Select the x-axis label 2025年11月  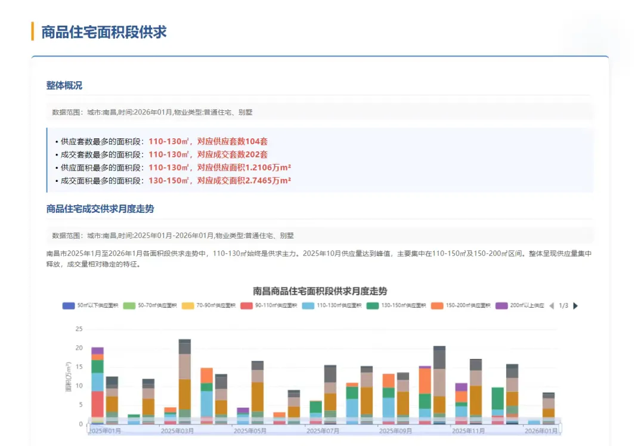click(x=468, y=431)
